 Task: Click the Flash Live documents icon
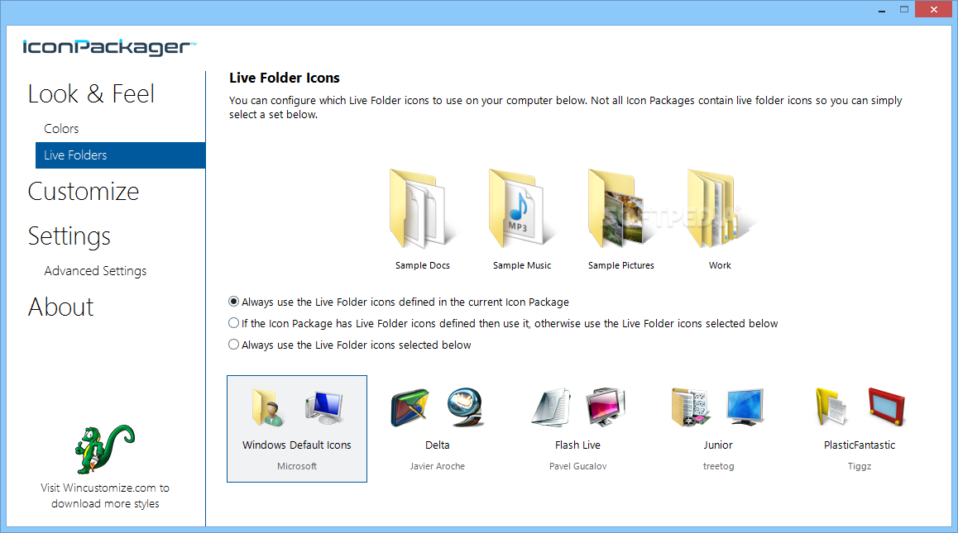[552, 407]
